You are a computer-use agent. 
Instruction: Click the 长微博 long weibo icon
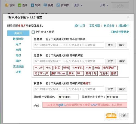pos(58,5)
